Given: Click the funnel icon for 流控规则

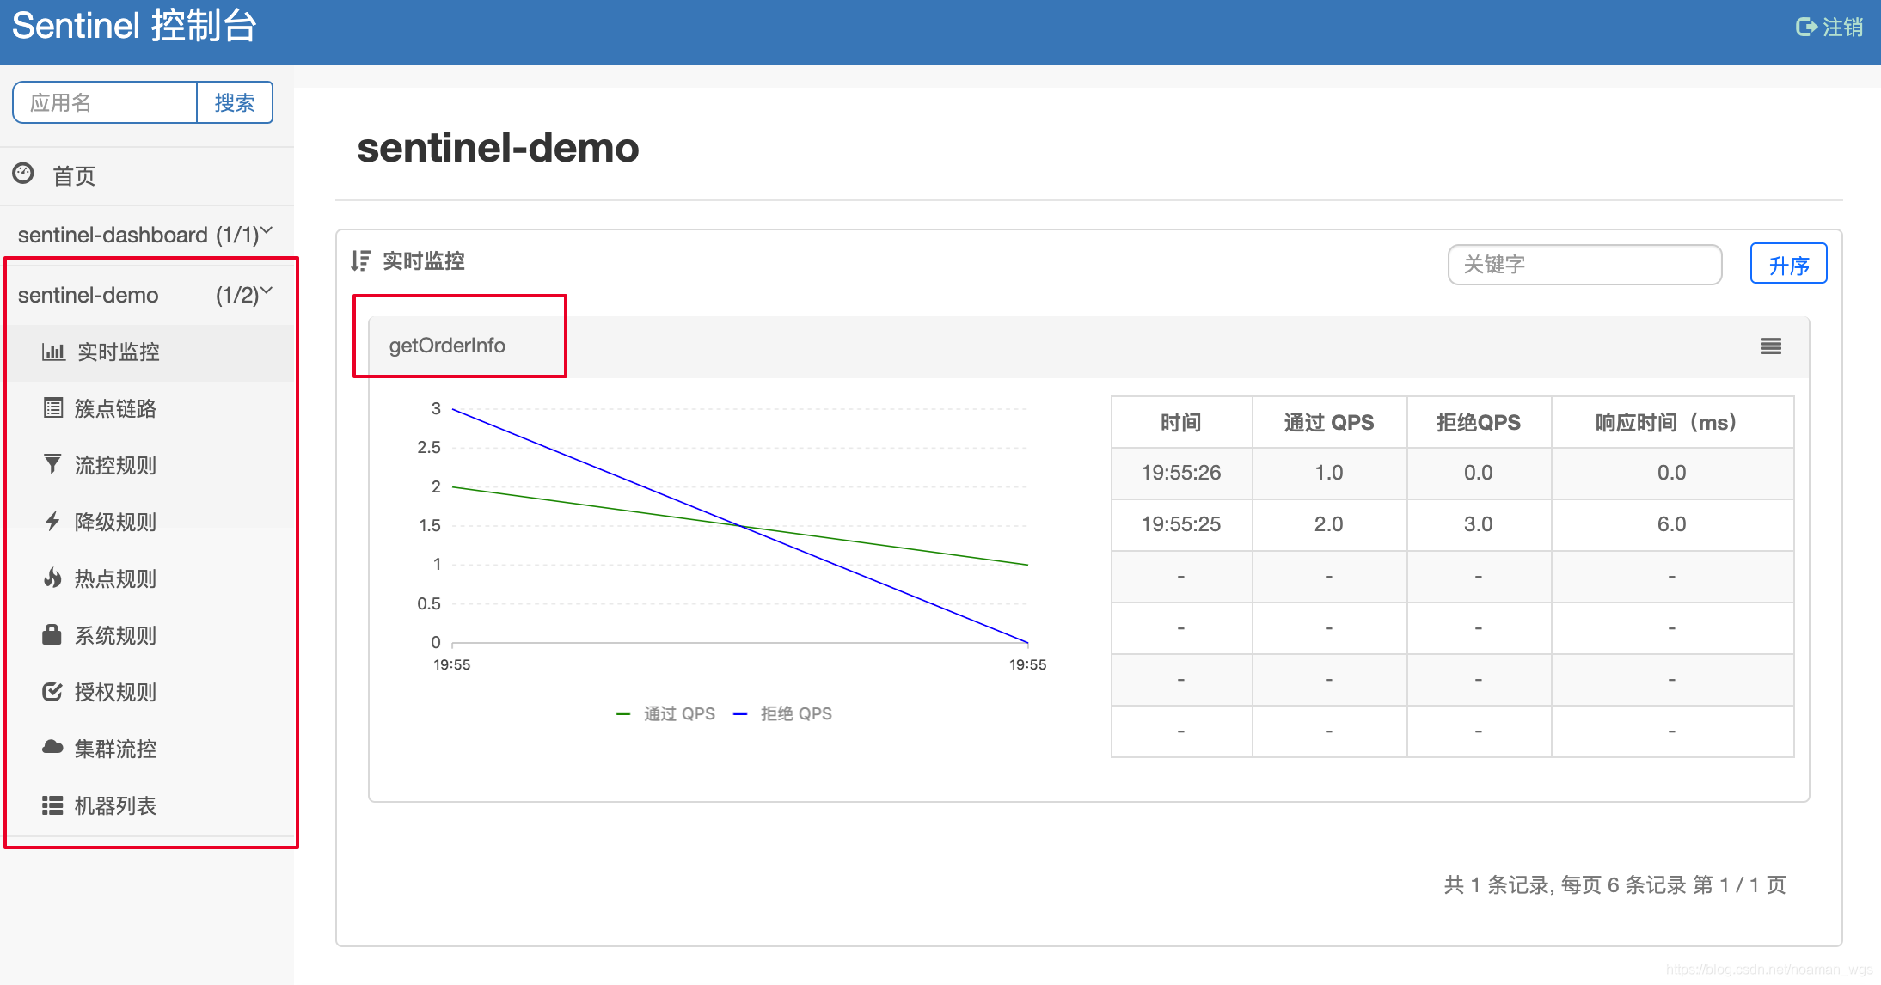Looking at the screenshot, I should point(52,465).
